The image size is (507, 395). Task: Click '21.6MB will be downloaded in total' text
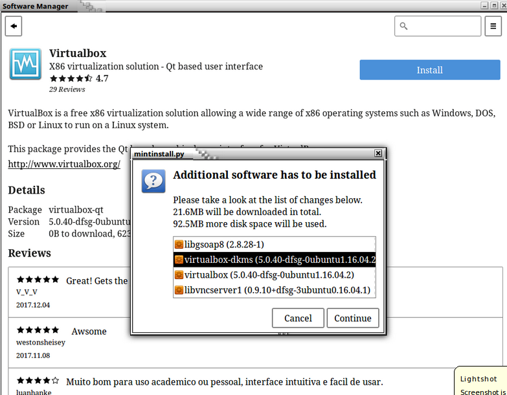point(247,212)
